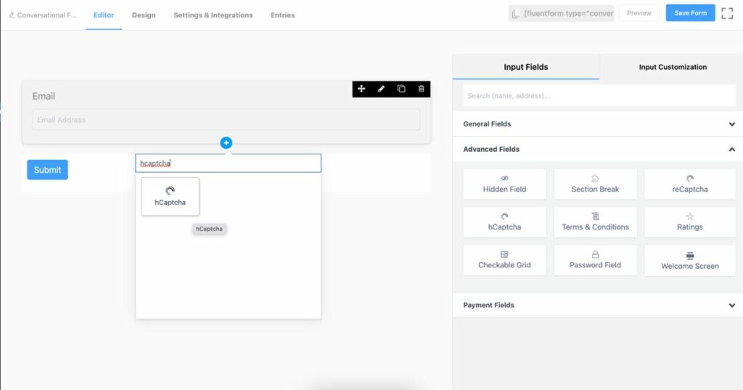Add Terms & Conditions field
This screenshot has width=743, height=390.
pos(595,222)
